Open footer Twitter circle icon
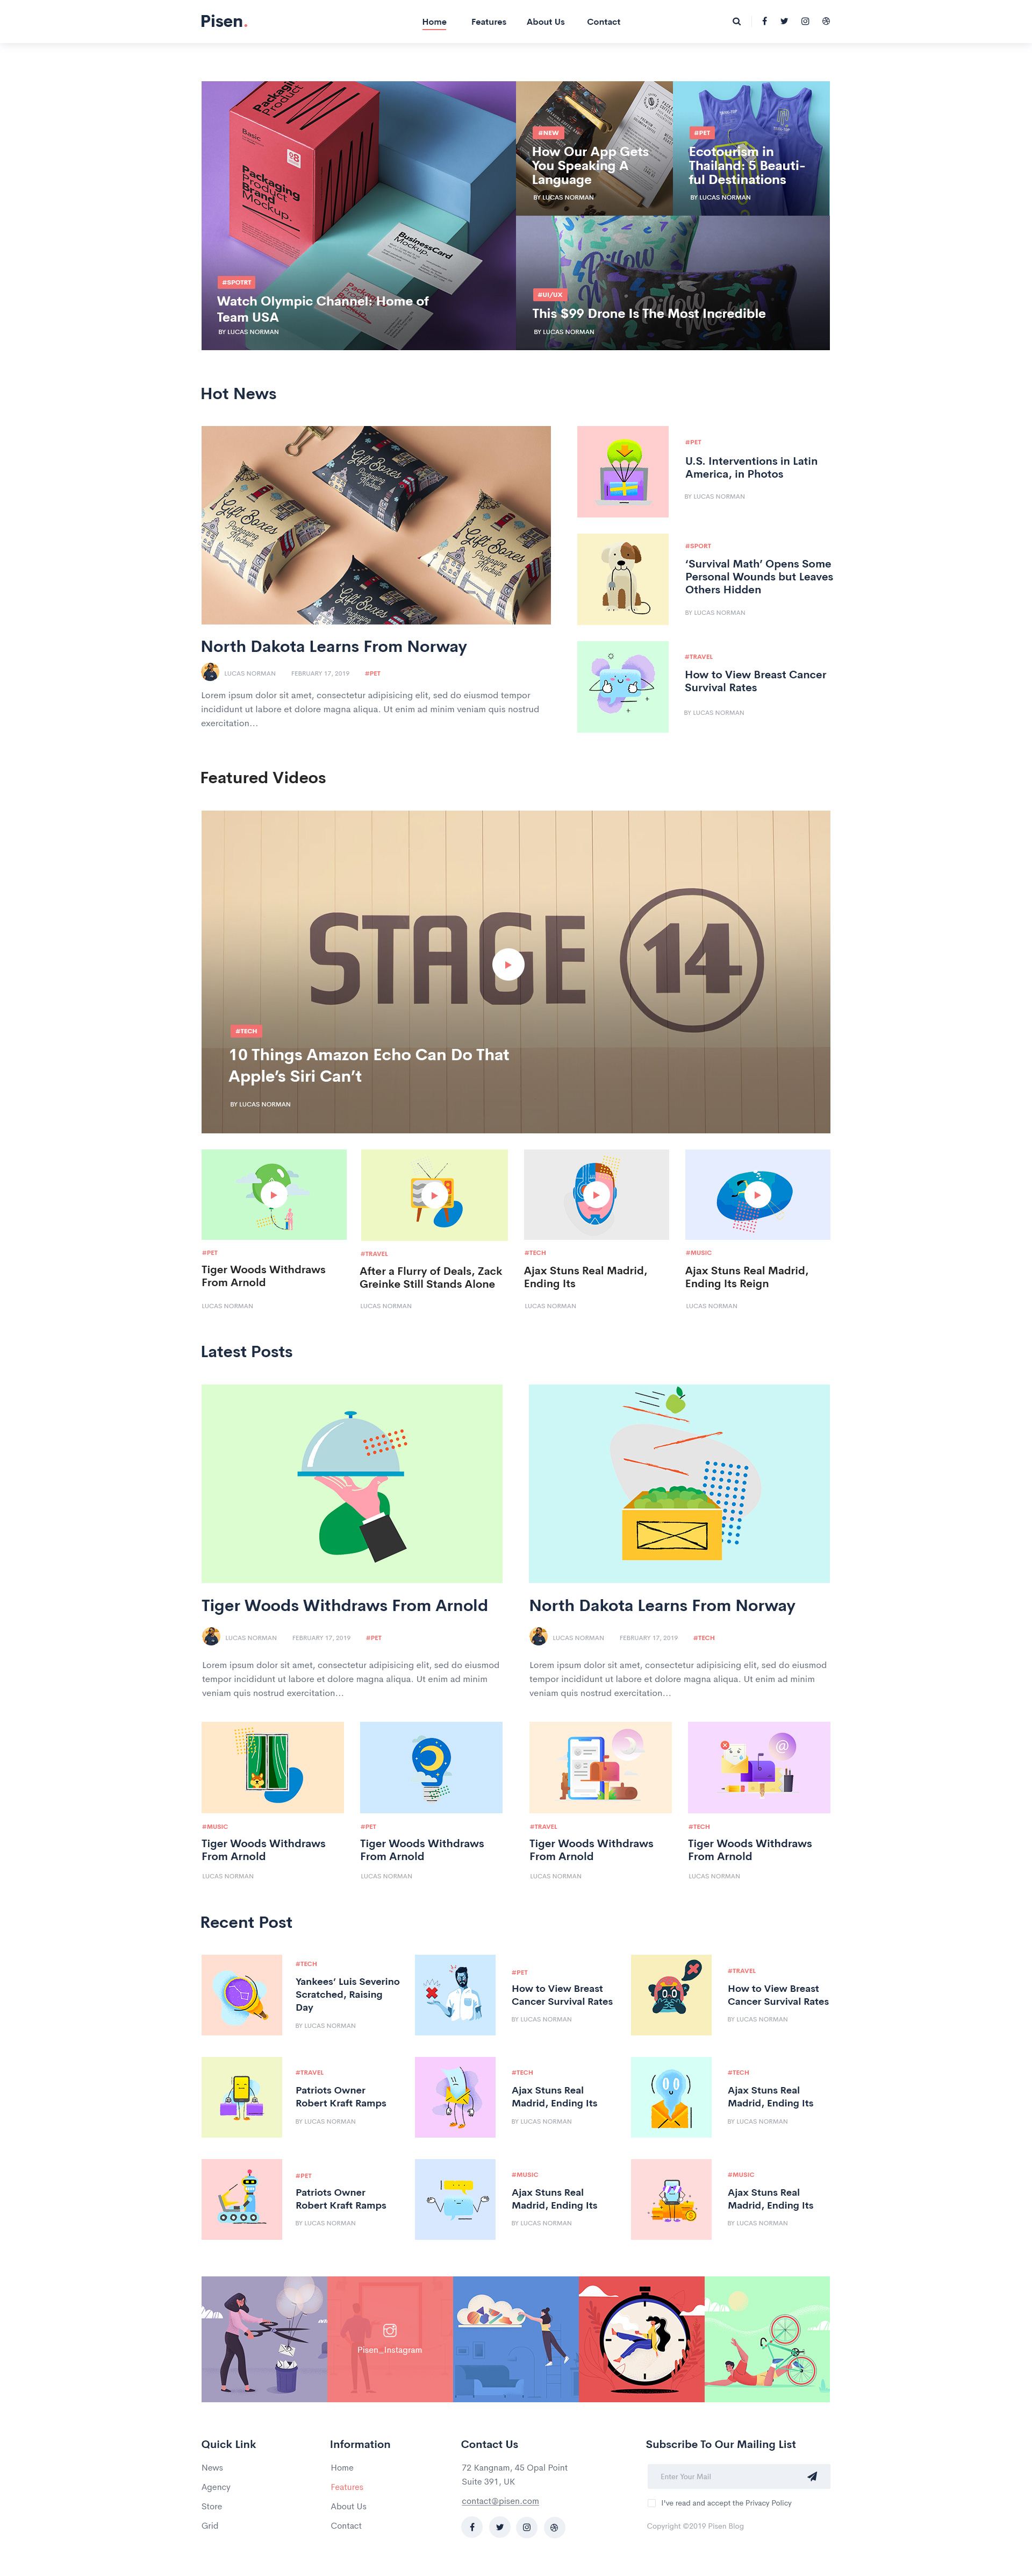Screen dimensions: 1032x2576 point(499,2527)
